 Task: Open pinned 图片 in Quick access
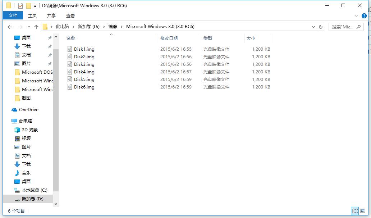coord(26,63)
